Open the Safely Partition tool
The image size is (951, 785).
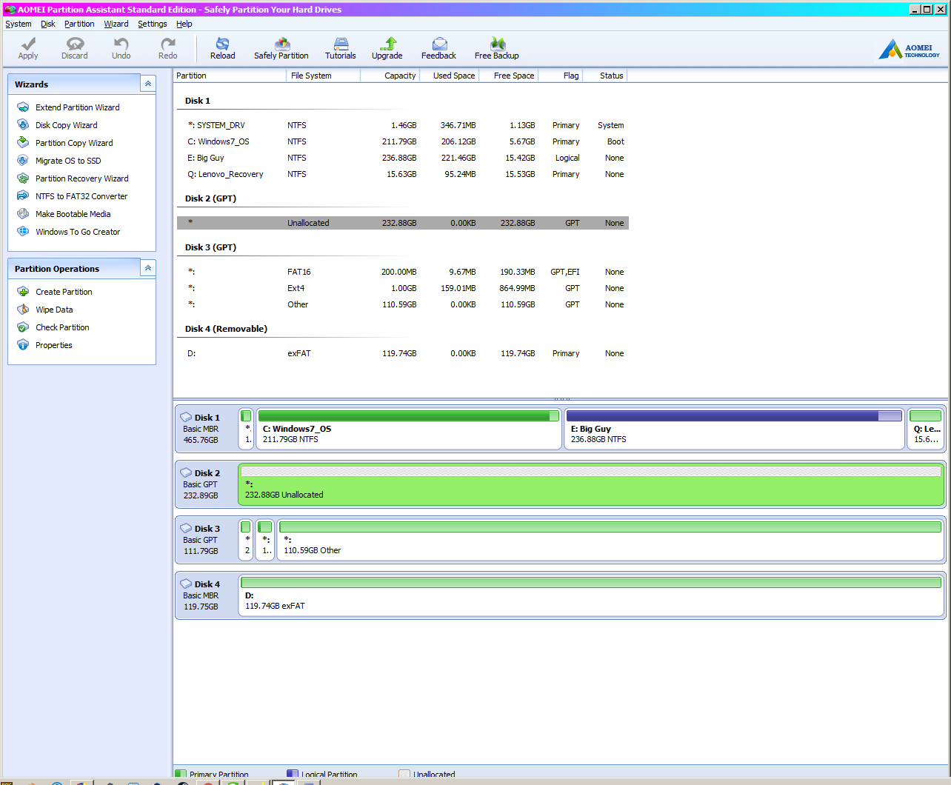pyautogui.click(x=281, y=44)
